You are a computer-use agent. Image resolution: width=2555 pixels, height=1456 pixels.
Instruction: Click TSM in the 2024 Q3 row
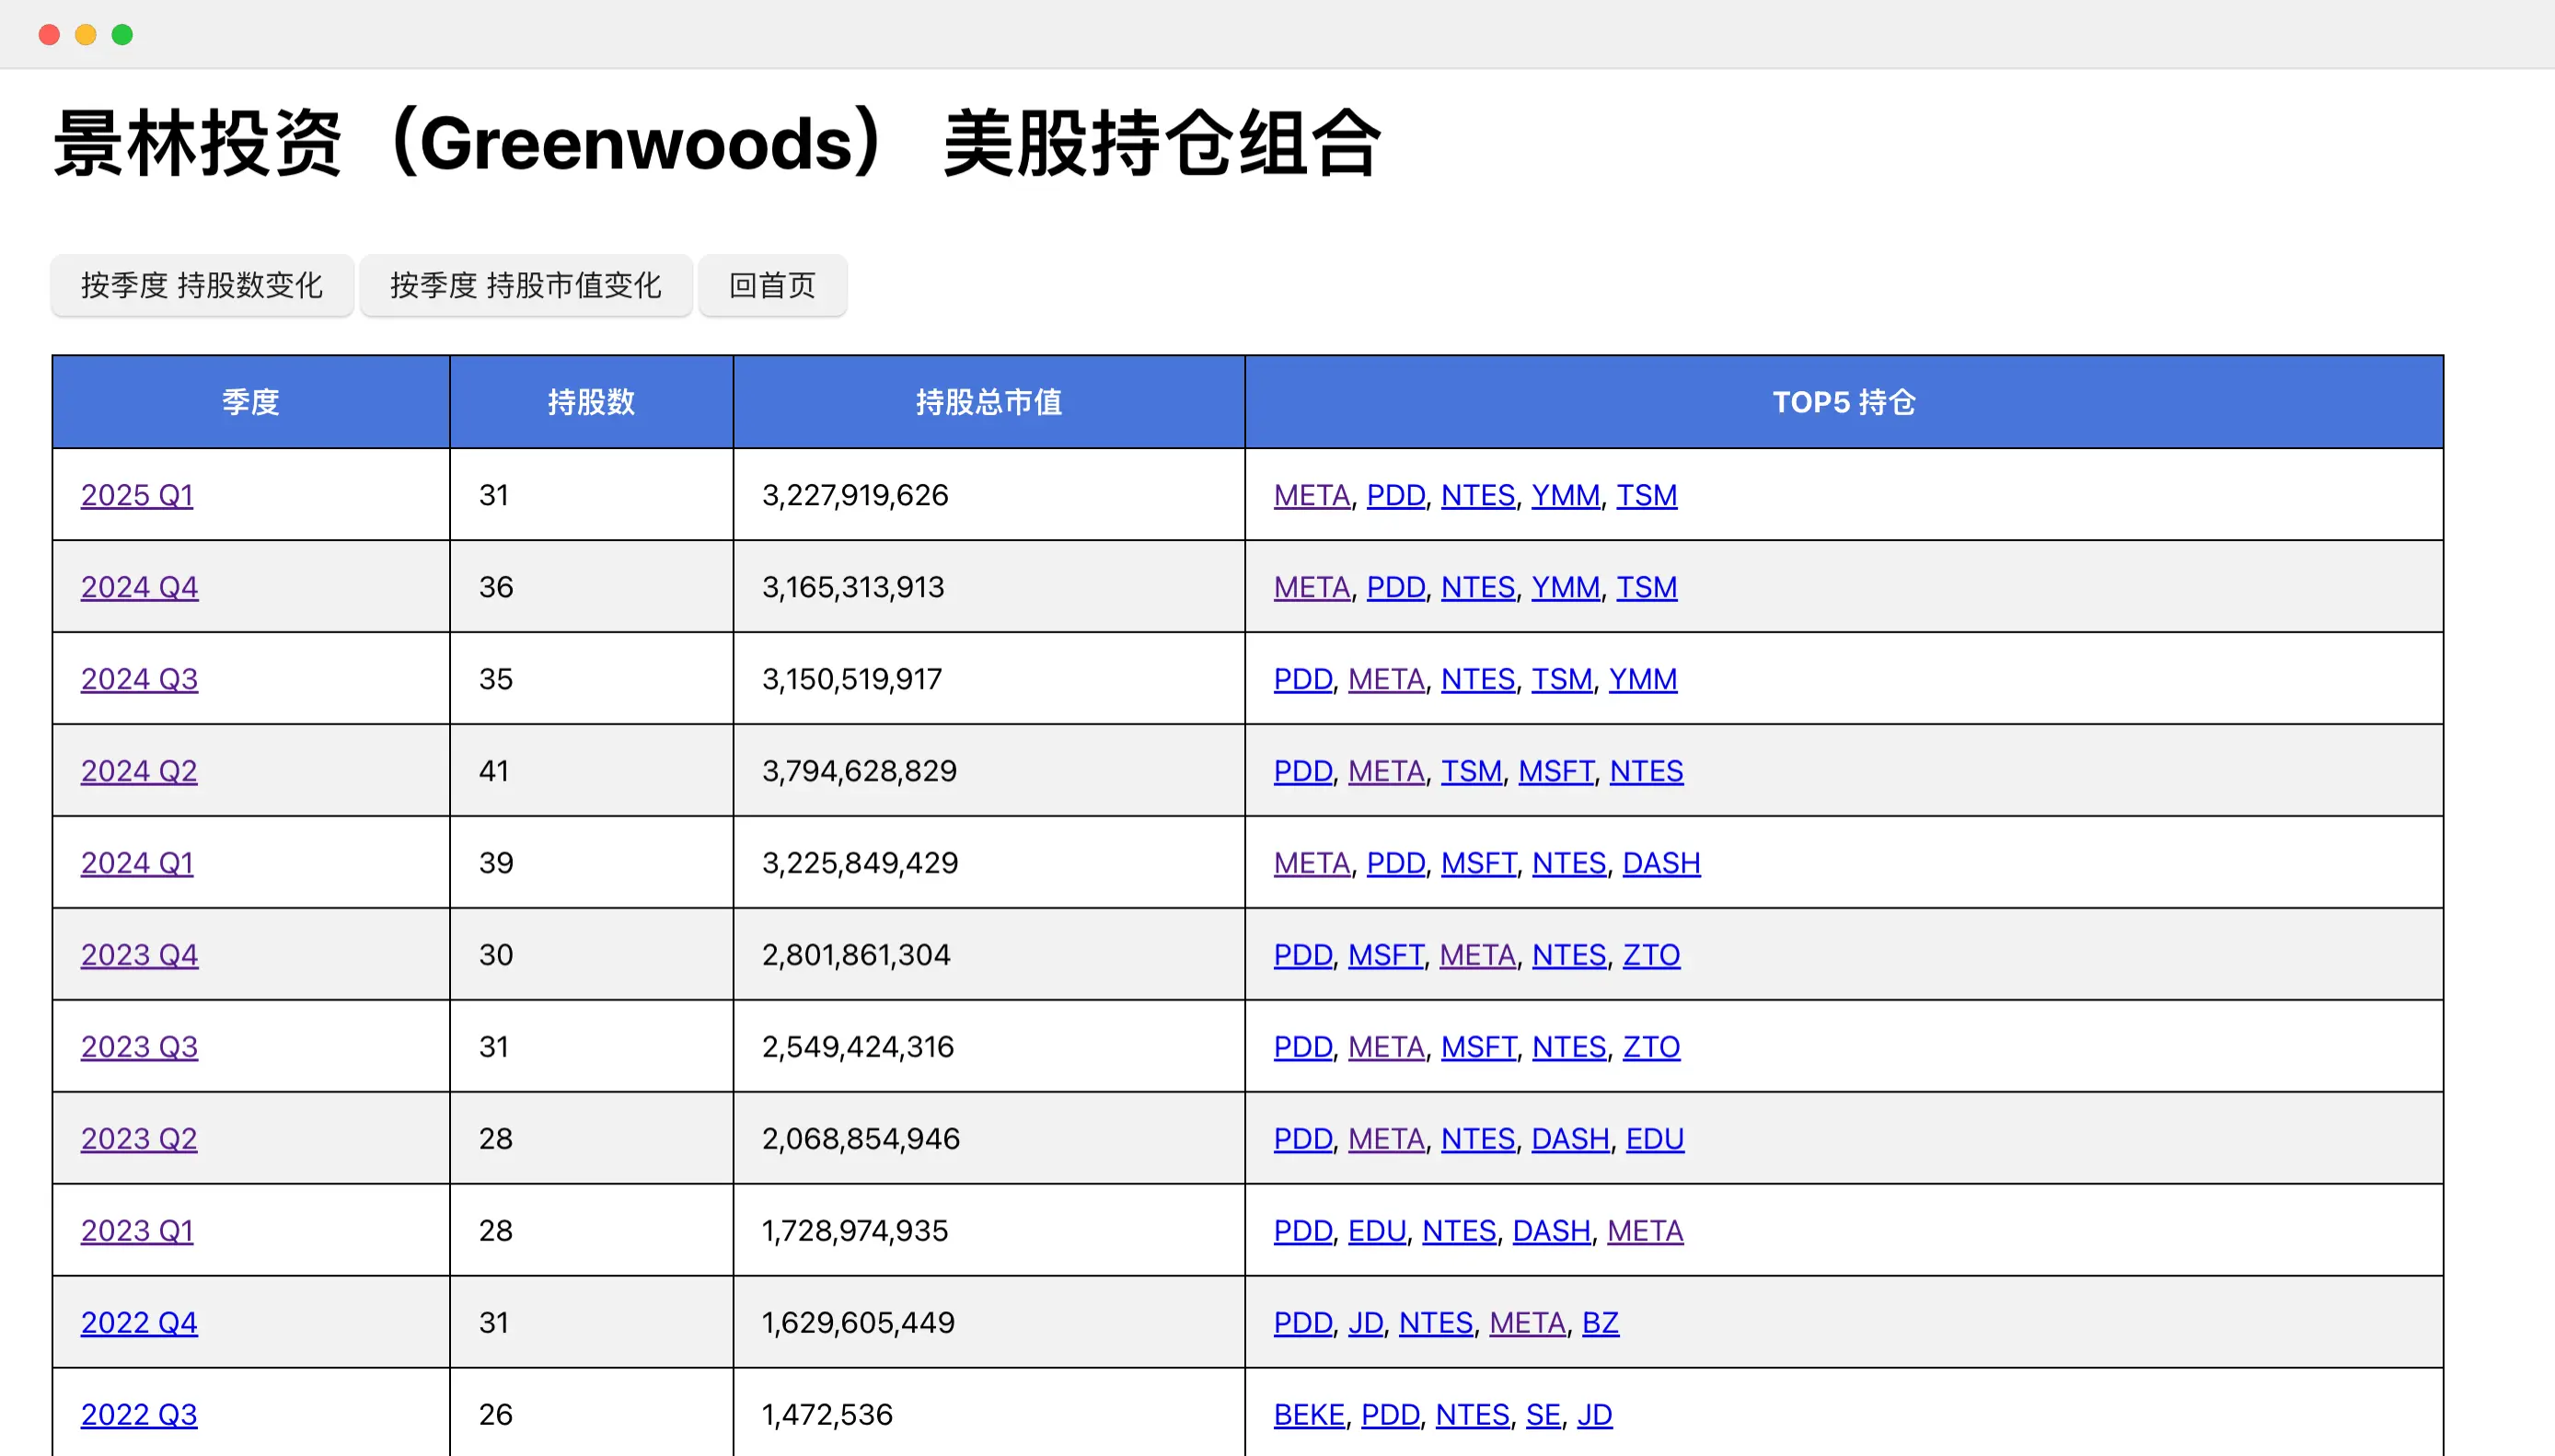point(1562,679)
